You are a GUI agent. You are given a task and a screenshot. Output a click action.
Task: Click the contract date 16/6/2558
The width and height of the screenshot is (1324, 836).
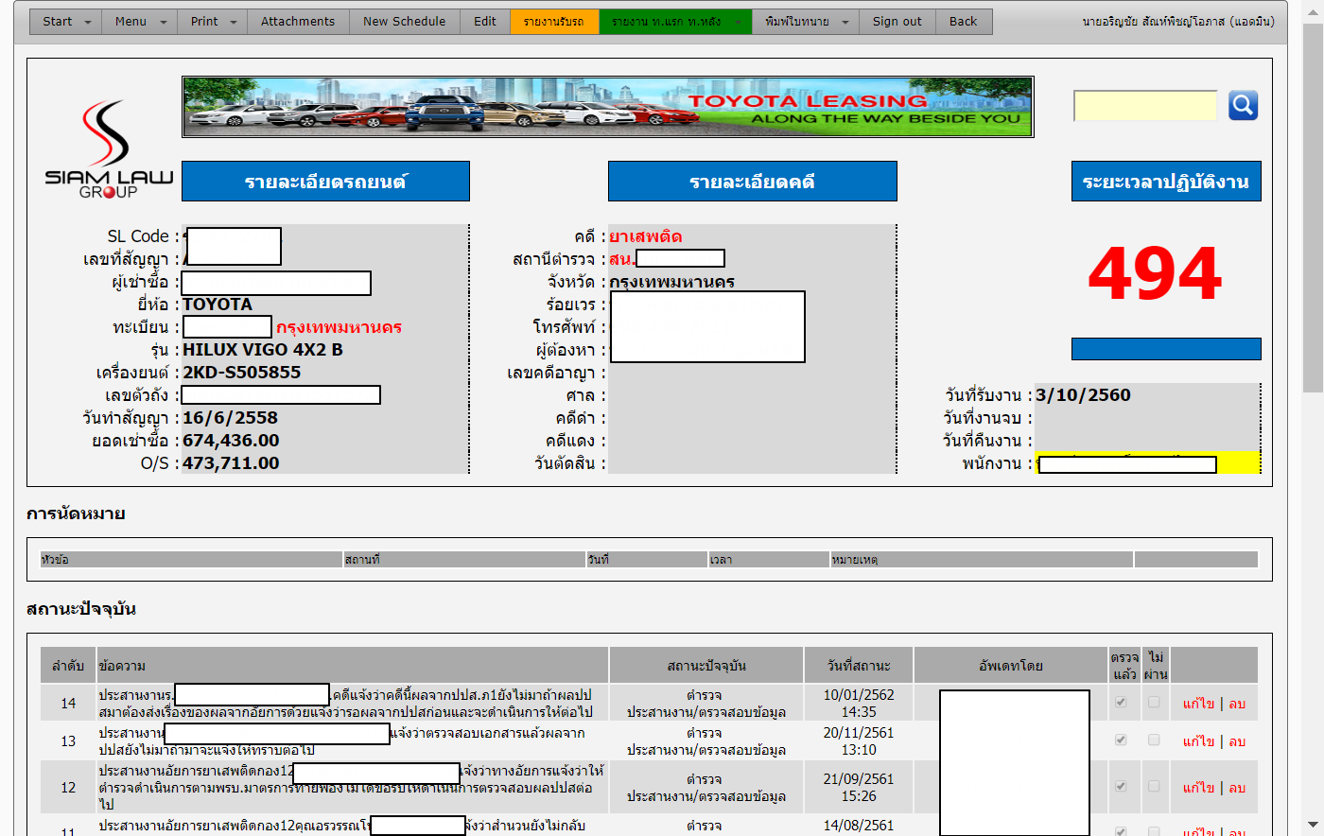point(230,418)
